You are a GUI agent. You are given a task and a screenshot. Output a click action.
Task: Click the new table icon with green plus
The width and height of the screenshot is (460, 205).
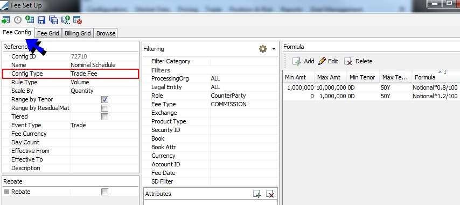(30, 20)
